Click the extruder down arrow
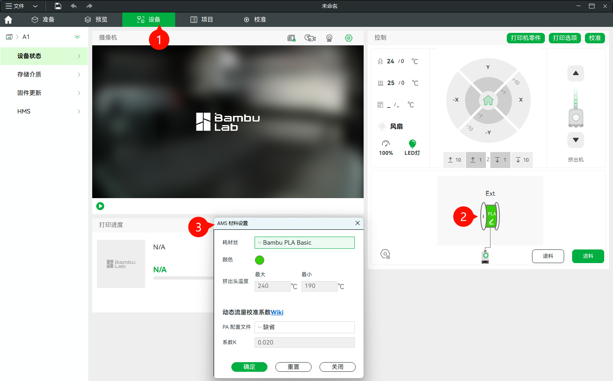Image resolution: width=613 pixels, height=381 pixels. 576,140
